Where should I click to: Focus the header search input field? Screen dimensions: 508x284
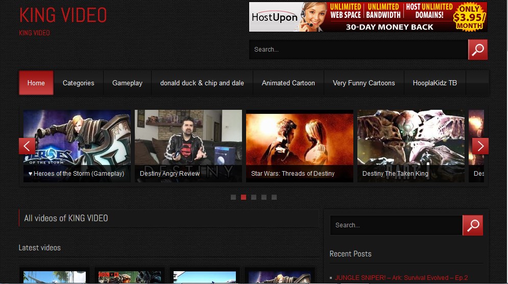358,50
